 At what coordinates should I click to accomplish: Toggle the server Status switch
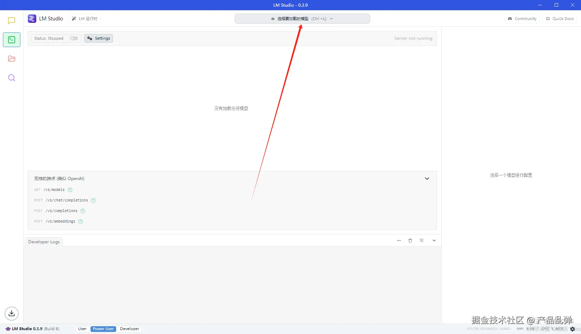coord(74,38)
